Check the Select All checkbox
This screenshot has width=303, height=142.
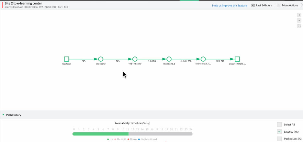[279, 125]
